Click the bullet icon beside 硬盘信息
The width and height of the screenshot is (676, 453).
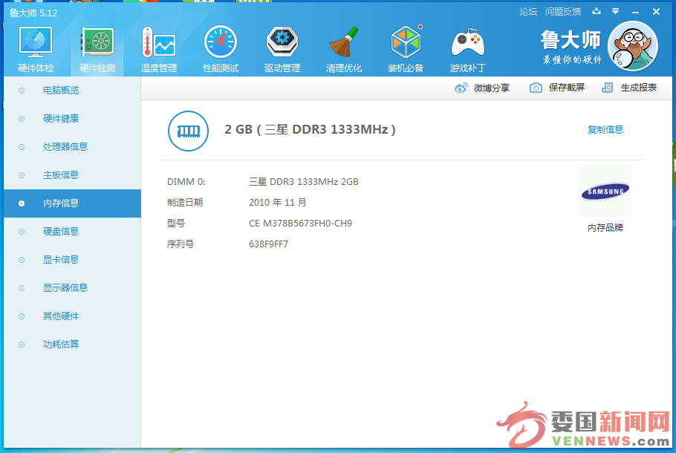tap(22, 232)
